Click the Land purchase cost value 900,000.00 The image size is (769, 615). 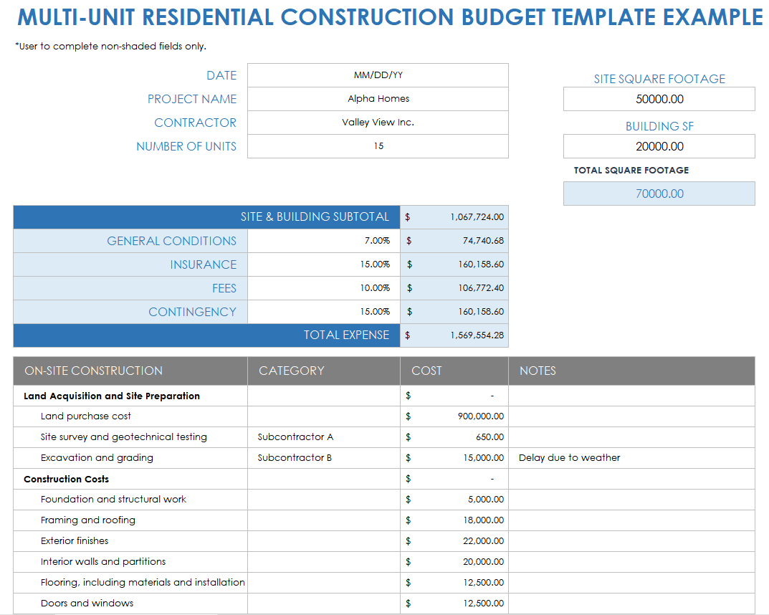[x=454, y=416]
